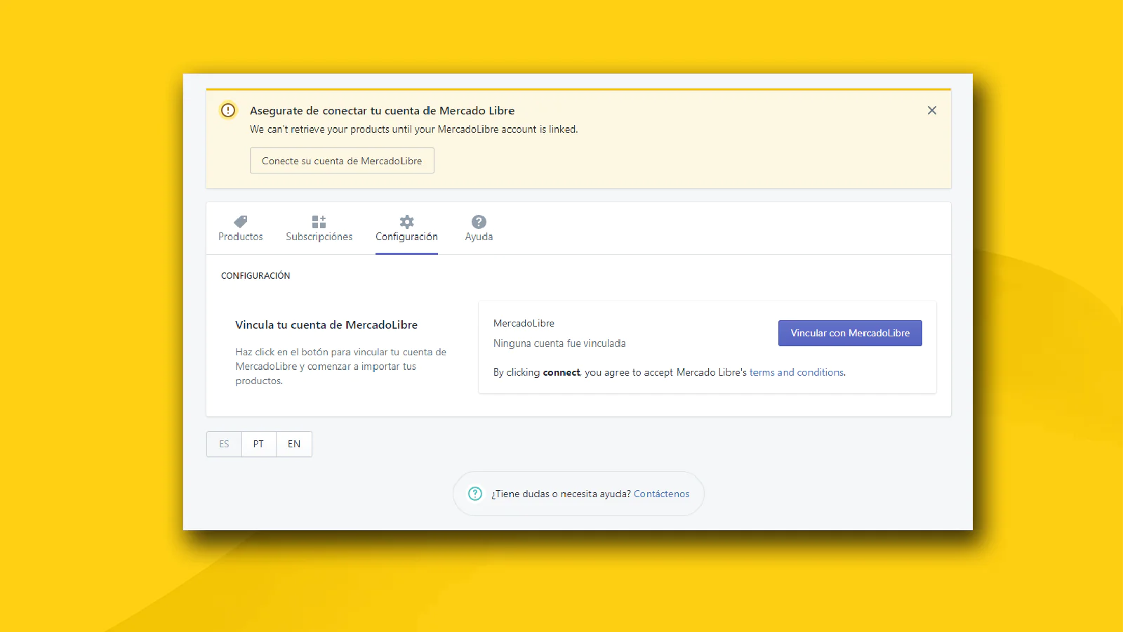Click the help circle icon in footer
This screenshot has width=1123, height=632.
click(475, 494)
